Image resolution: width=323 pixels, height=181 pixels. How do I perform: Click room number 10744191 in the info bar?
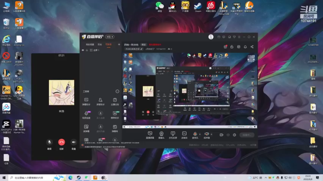(x=161, y=49)
